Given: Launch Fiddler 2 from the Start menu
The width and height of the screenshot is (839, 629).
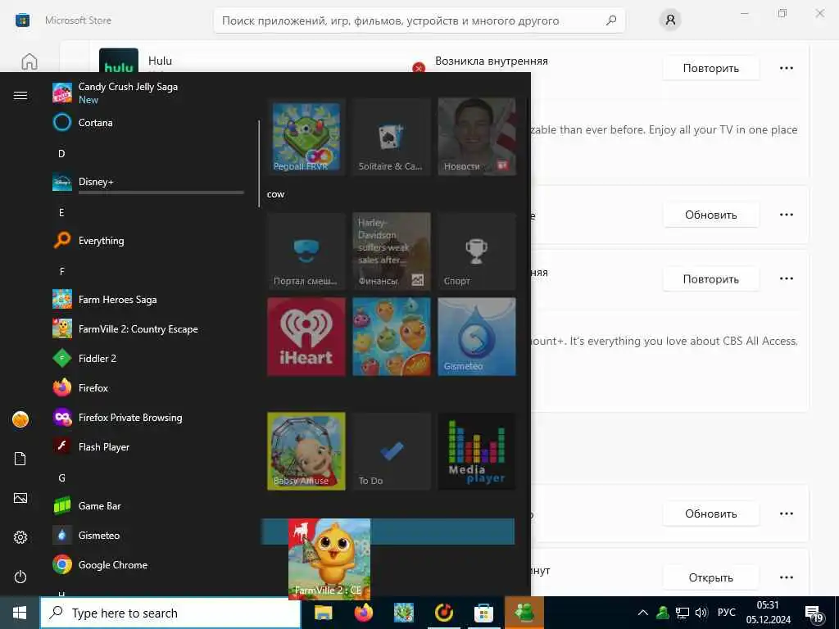Looking at the screenshot, I should pos(147,359).
